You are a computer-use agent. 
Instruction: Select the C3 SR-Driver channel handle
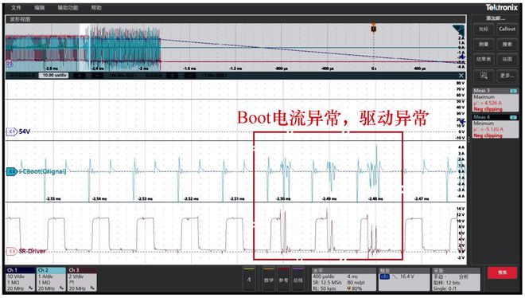click(x=12, y=251)
